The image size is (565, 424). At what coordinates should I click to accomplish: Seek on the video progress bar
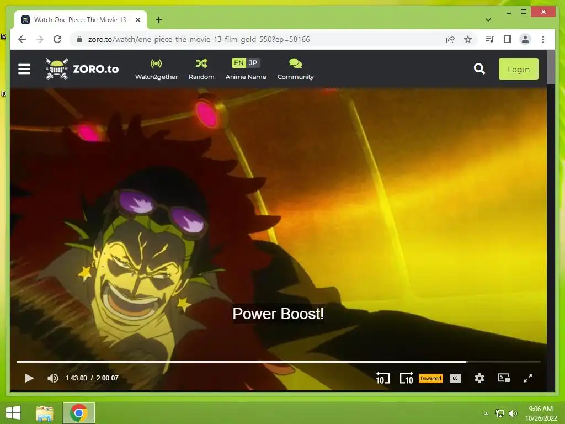[x=278, y=361]
